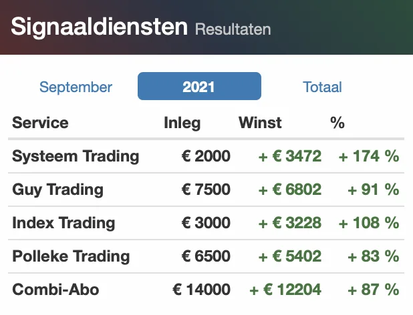Click the + 174 % percentage

pos(369,156)
